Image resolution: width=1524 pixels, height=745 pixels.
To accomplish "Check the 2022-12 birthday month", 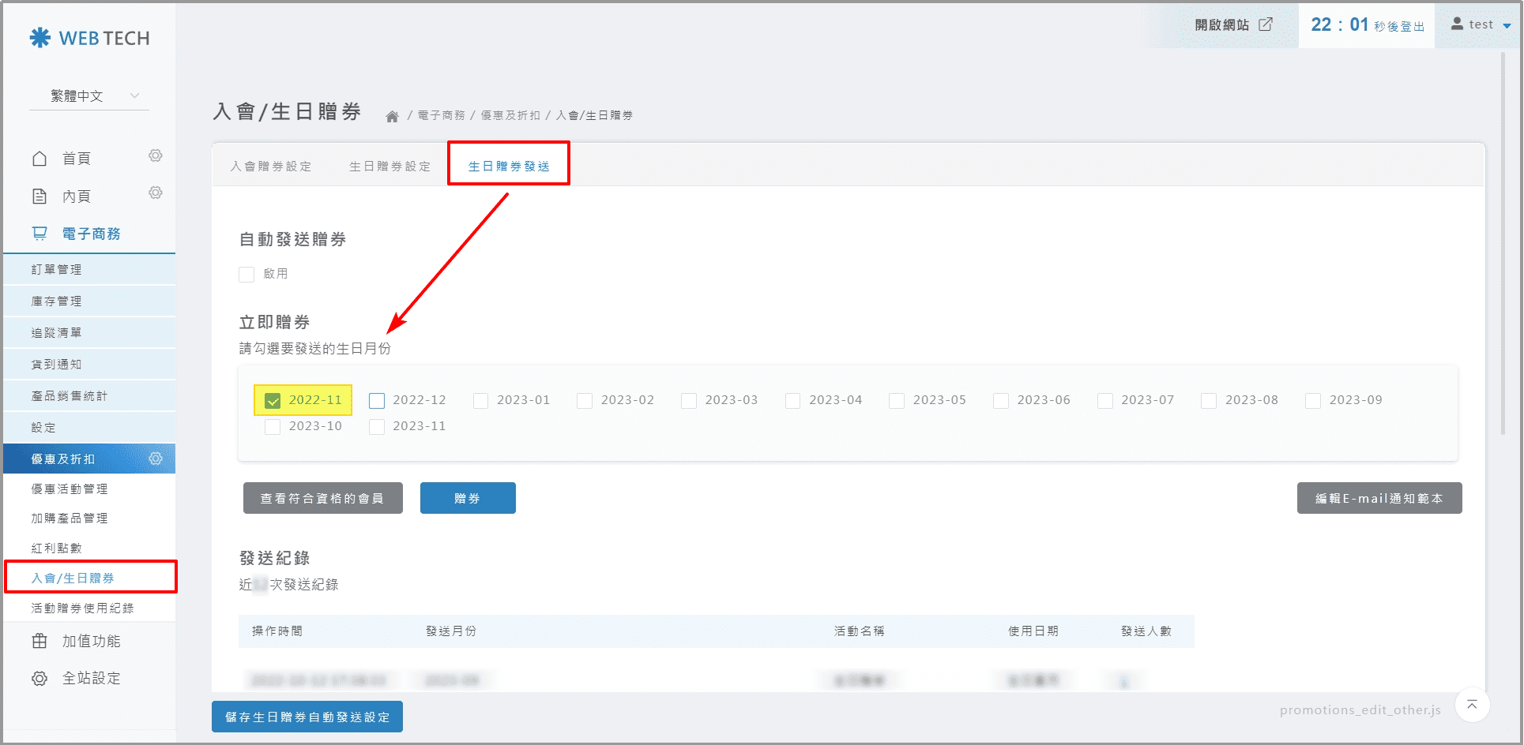I will pyautogui.click(x=377, y=401).
